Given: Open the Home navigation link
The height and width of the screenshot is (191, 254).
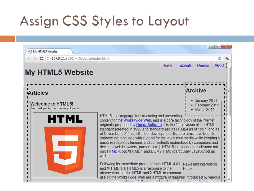Looking at the screenshot, I should point(167,66).
